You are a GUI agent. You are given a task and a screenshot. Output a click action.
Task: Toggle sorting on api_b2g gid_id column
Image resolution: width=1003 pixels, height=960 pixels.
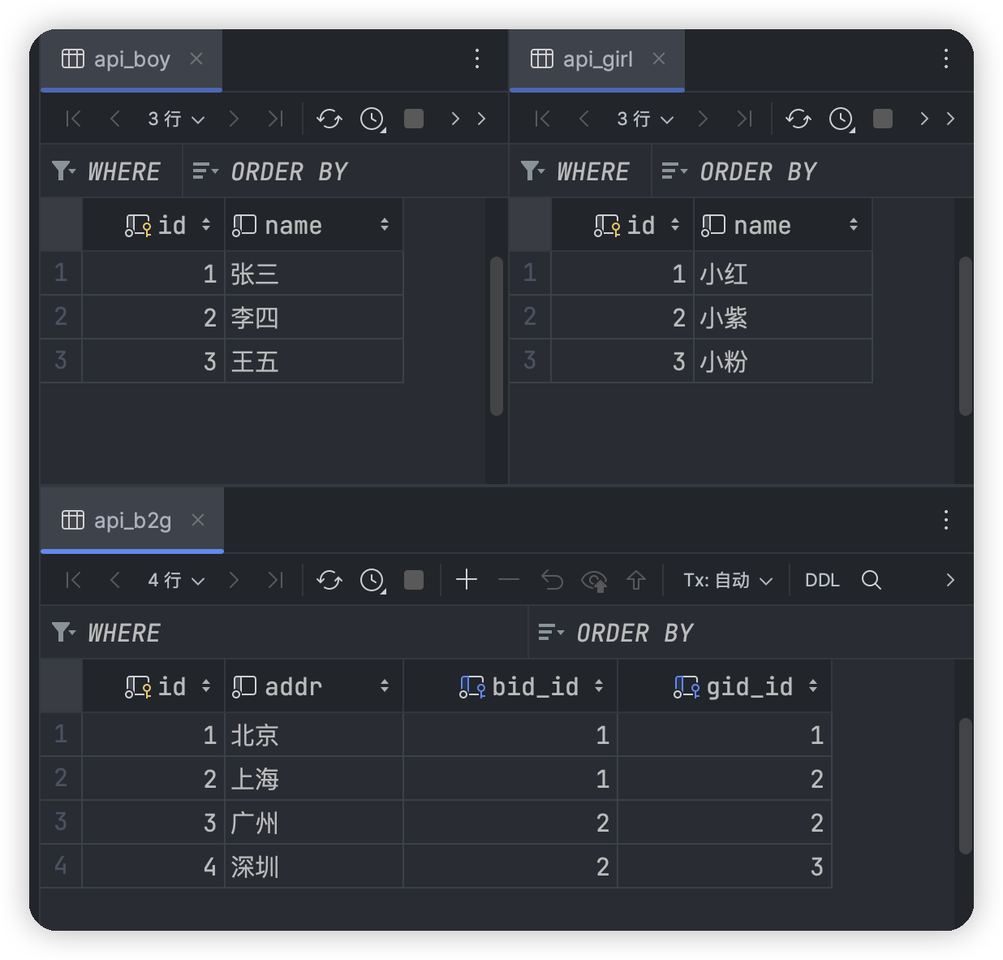(813, 686)
